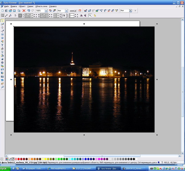Select the Zoom magnifier tool

pyautogui.click(x=2, y=87)
